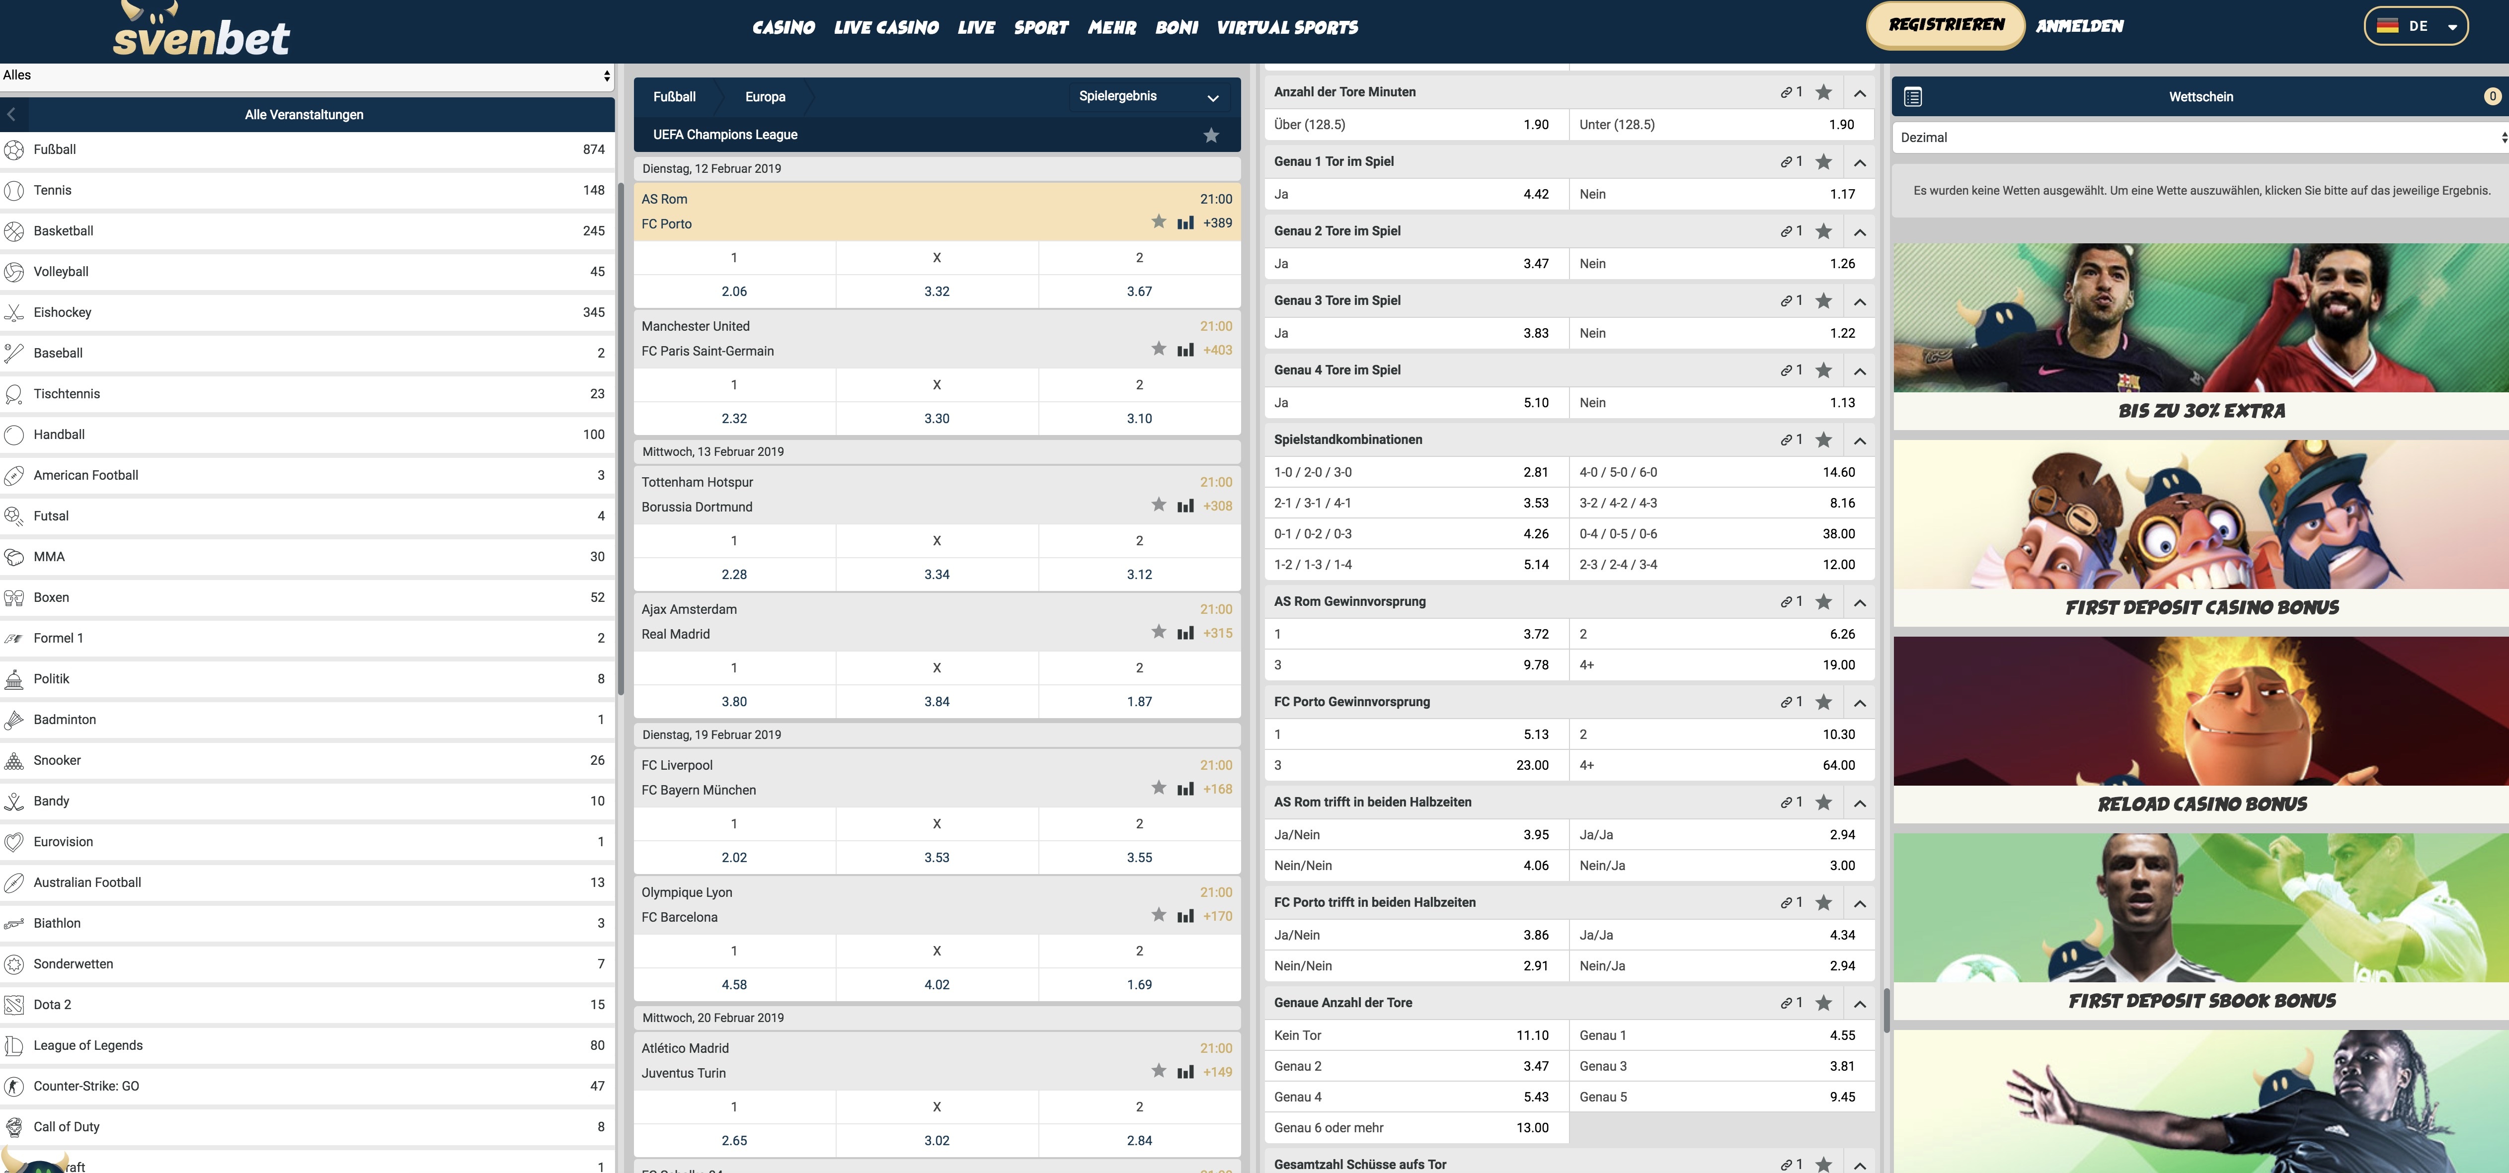Select odds 2.06 for AS Rom home win
This screenshot has width=2509, height=1173.
tap(733, 291)
